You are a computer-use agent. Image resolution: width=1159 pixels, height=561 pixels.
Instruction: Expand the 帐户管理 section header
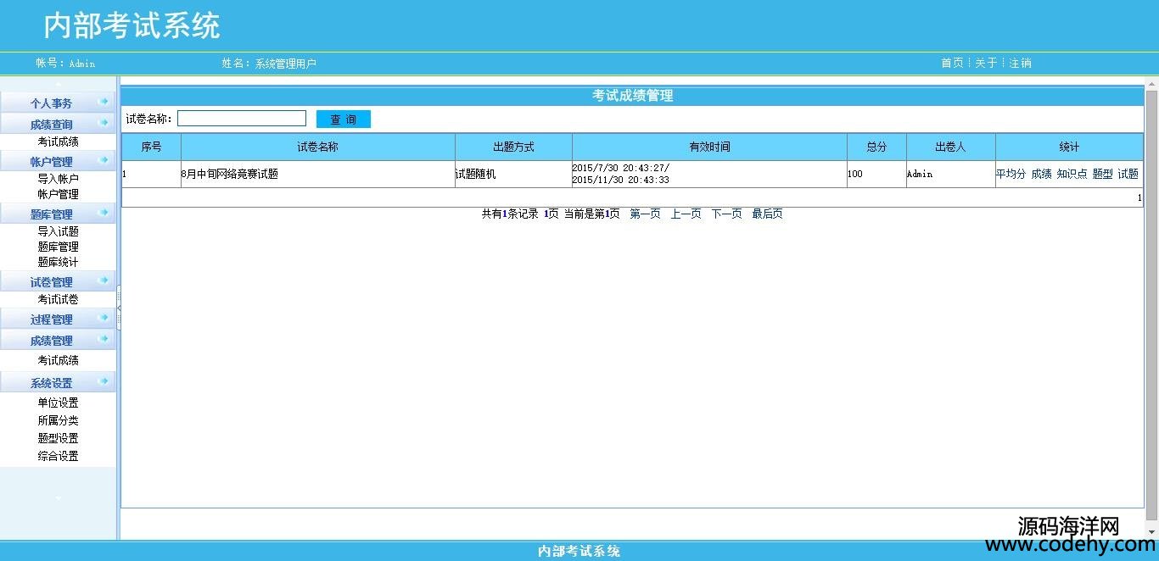pyautogui.click(x=52, y=161)
